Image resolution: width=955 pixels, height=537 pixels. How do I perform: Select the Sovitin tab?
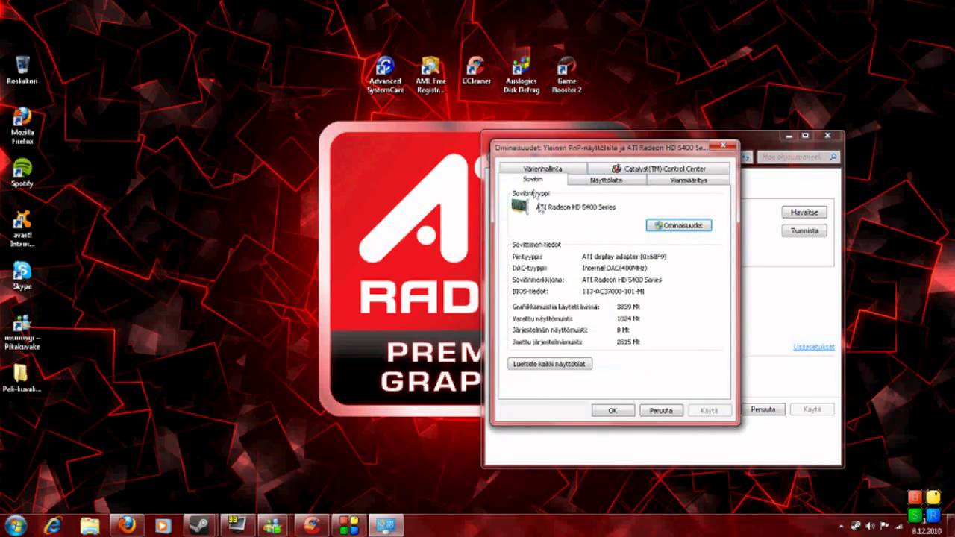click(x=533, y=180)
